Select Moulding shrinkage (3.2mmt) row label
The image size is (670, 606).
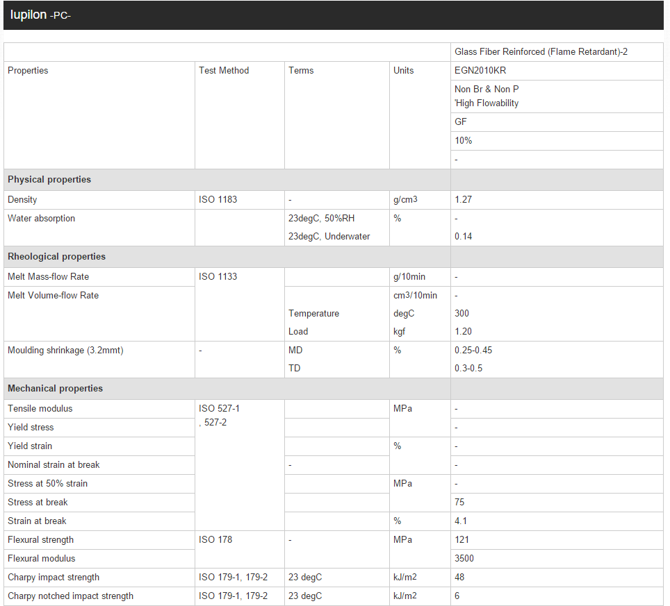point(65,351)
